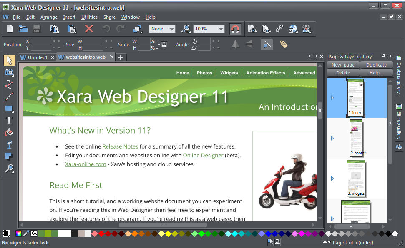Open the Online Designer link

point(203,155)
